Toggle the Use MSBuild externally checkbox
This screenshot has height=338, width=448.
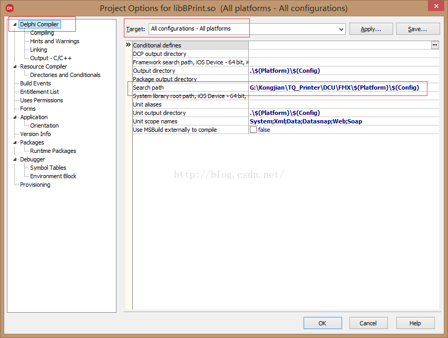point(253,130)
